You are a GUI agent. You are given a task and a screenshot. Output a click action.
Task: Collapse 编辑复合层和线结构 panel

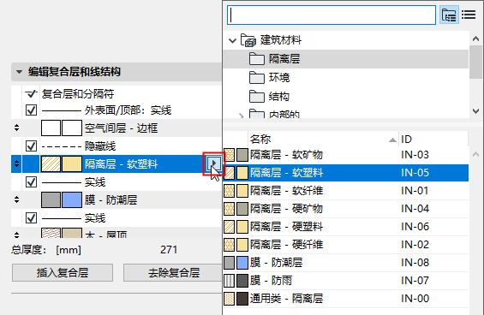(19, 72)
